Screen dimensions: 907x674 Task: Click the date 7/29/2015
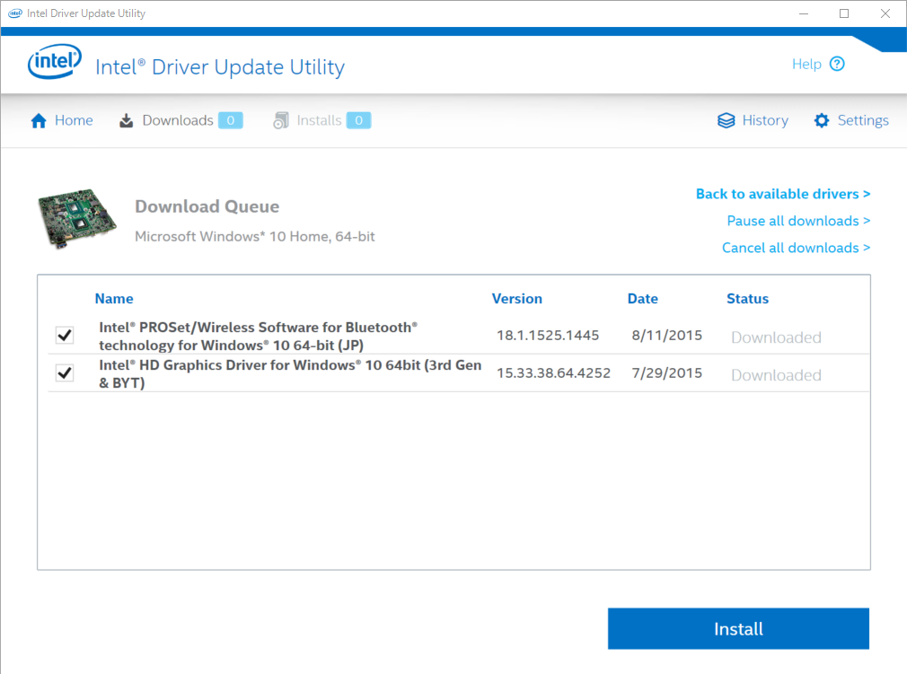pos(667,372)
